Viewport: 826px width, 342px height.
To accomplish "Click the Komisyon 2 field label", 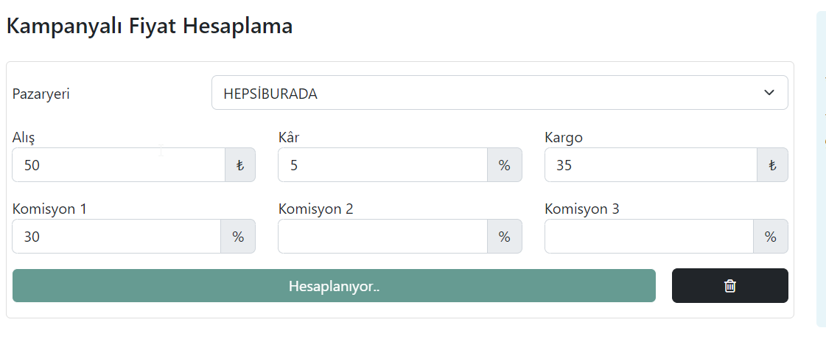I will click(315, 209).
